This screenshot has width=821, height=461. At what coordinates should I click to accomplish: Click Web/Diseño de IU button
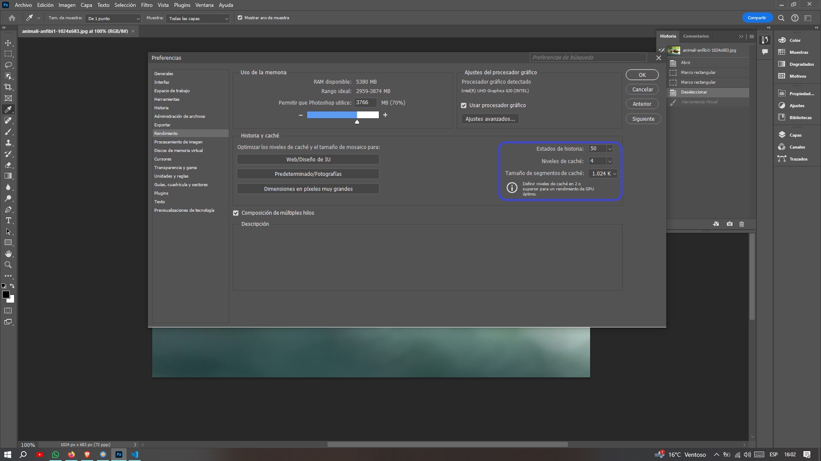308,159
